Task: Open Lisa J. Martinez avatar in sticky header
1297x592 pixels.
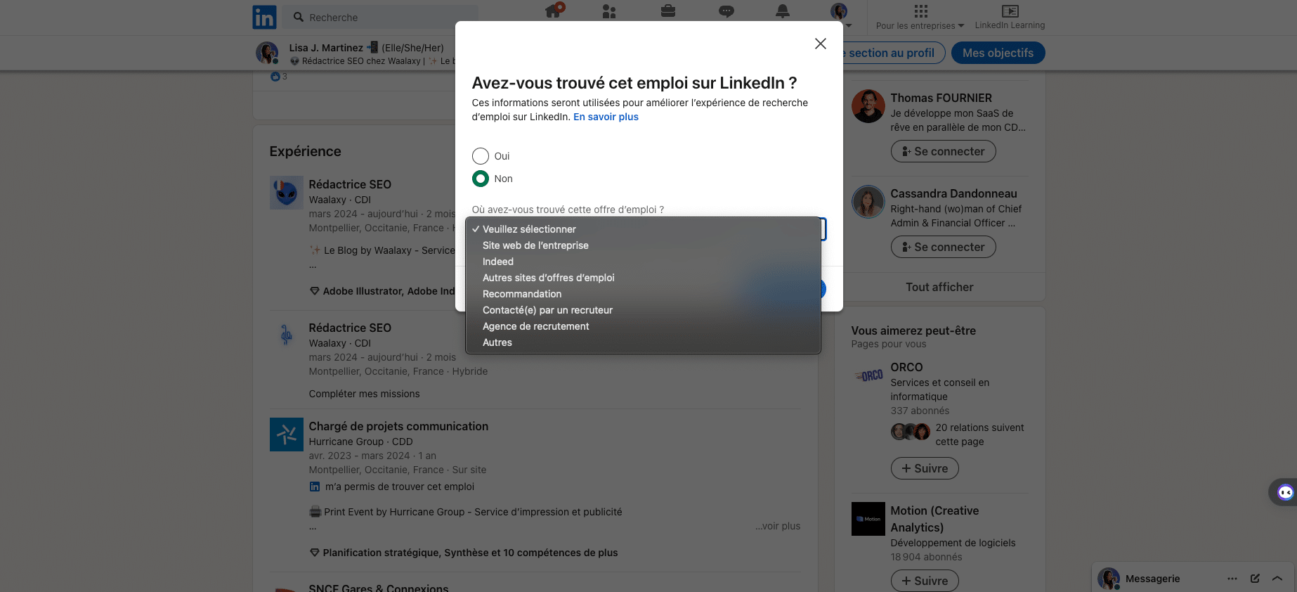Action: pyautogui.click(x=267, y=53)
